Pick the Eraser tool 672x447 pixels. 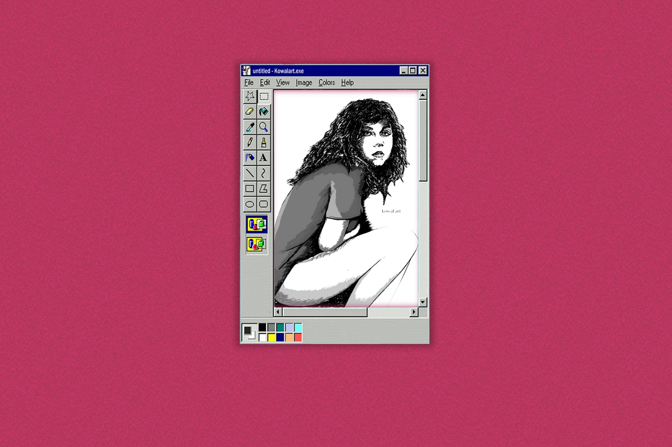click(249, 111)
